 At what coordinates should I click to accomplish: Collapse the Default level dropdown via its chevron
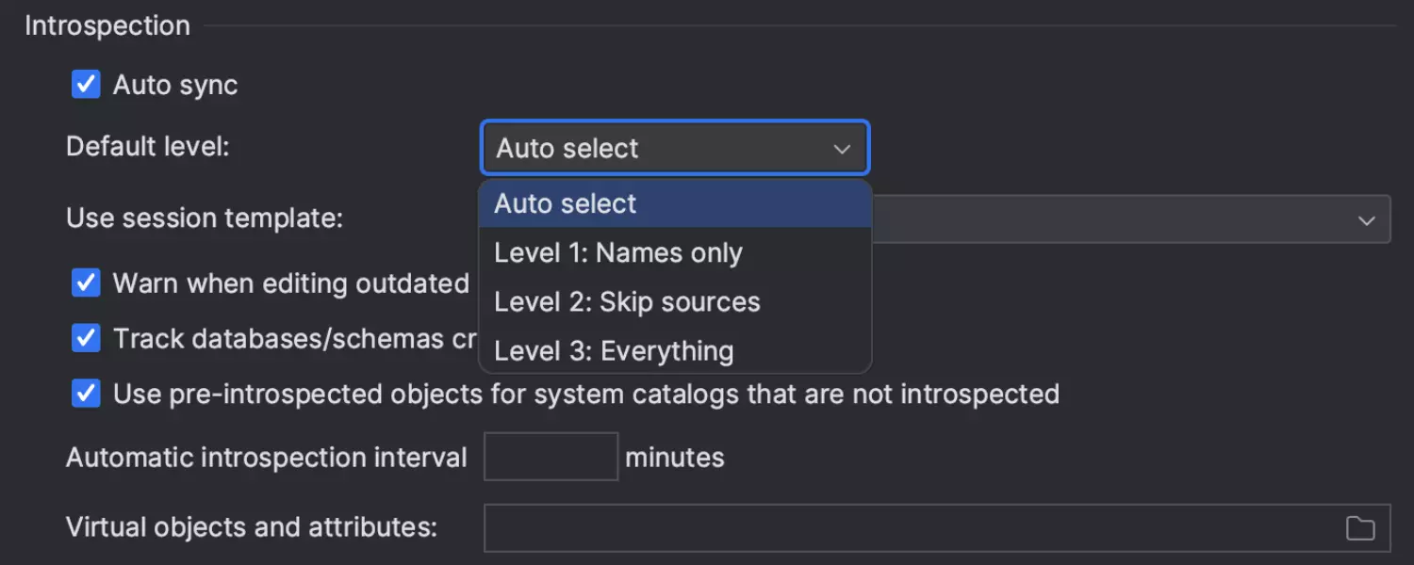pyautogui.click(x=842, y=149)
